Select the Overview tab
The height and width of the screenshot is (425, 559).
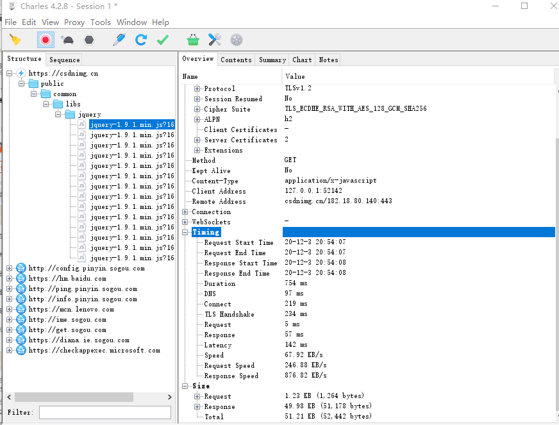coord(198,58)
